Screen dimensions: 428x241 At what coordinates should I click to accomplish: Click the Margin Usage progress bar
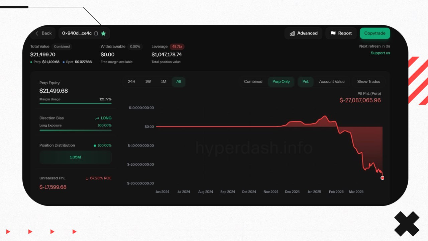coord(75,103)
